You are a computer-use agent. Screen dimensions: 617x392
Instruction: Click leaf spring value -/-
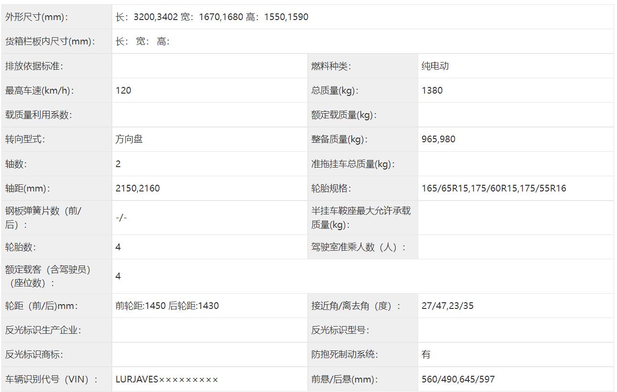[x=121, y=218]
